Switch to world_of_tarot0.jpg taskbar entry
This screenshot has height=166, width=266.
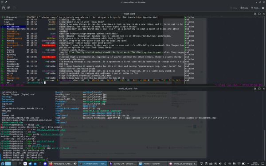183,164
